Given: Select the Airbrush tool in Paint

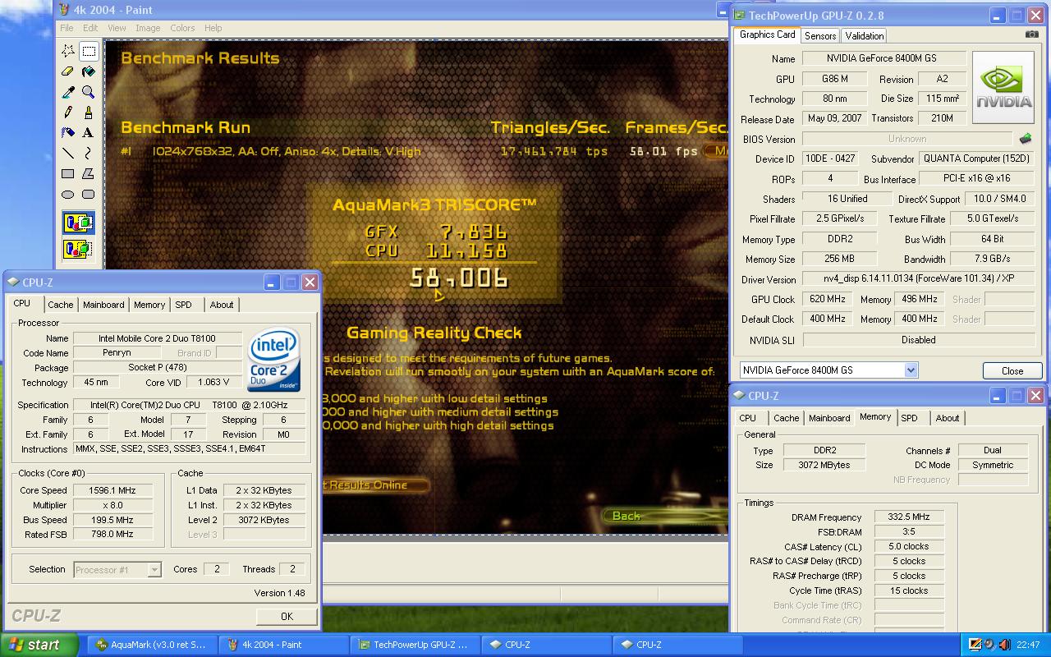Looking at the screenshot, I should pos(68,133).
